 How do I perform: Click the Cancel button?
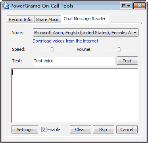point(127,129)
